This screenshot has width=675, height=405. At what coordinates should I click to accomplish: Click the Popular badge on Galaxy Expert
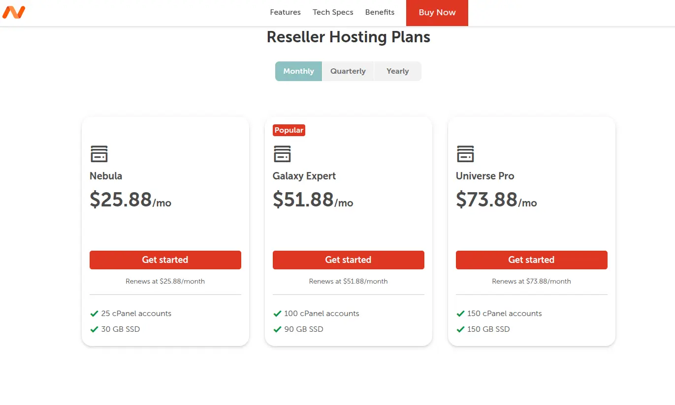point(289,130)
